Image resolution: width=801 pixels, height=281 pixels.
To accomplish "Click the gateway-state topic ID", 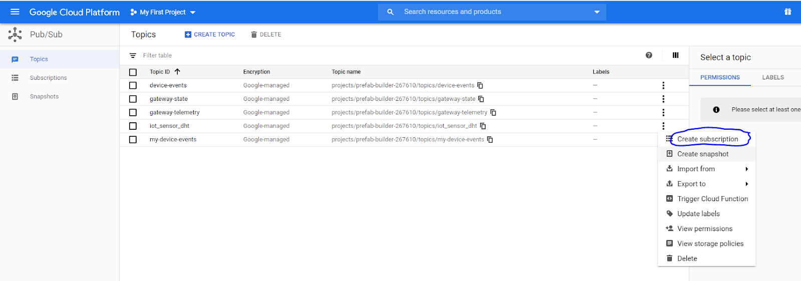I will pyautogui.click(x=169, y=99).
